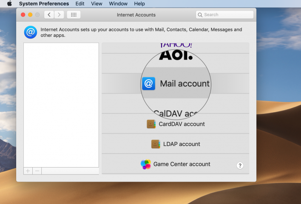Click the Internet Accounts @ header icon
Screen dimensions: 301x204
(31, 32)
